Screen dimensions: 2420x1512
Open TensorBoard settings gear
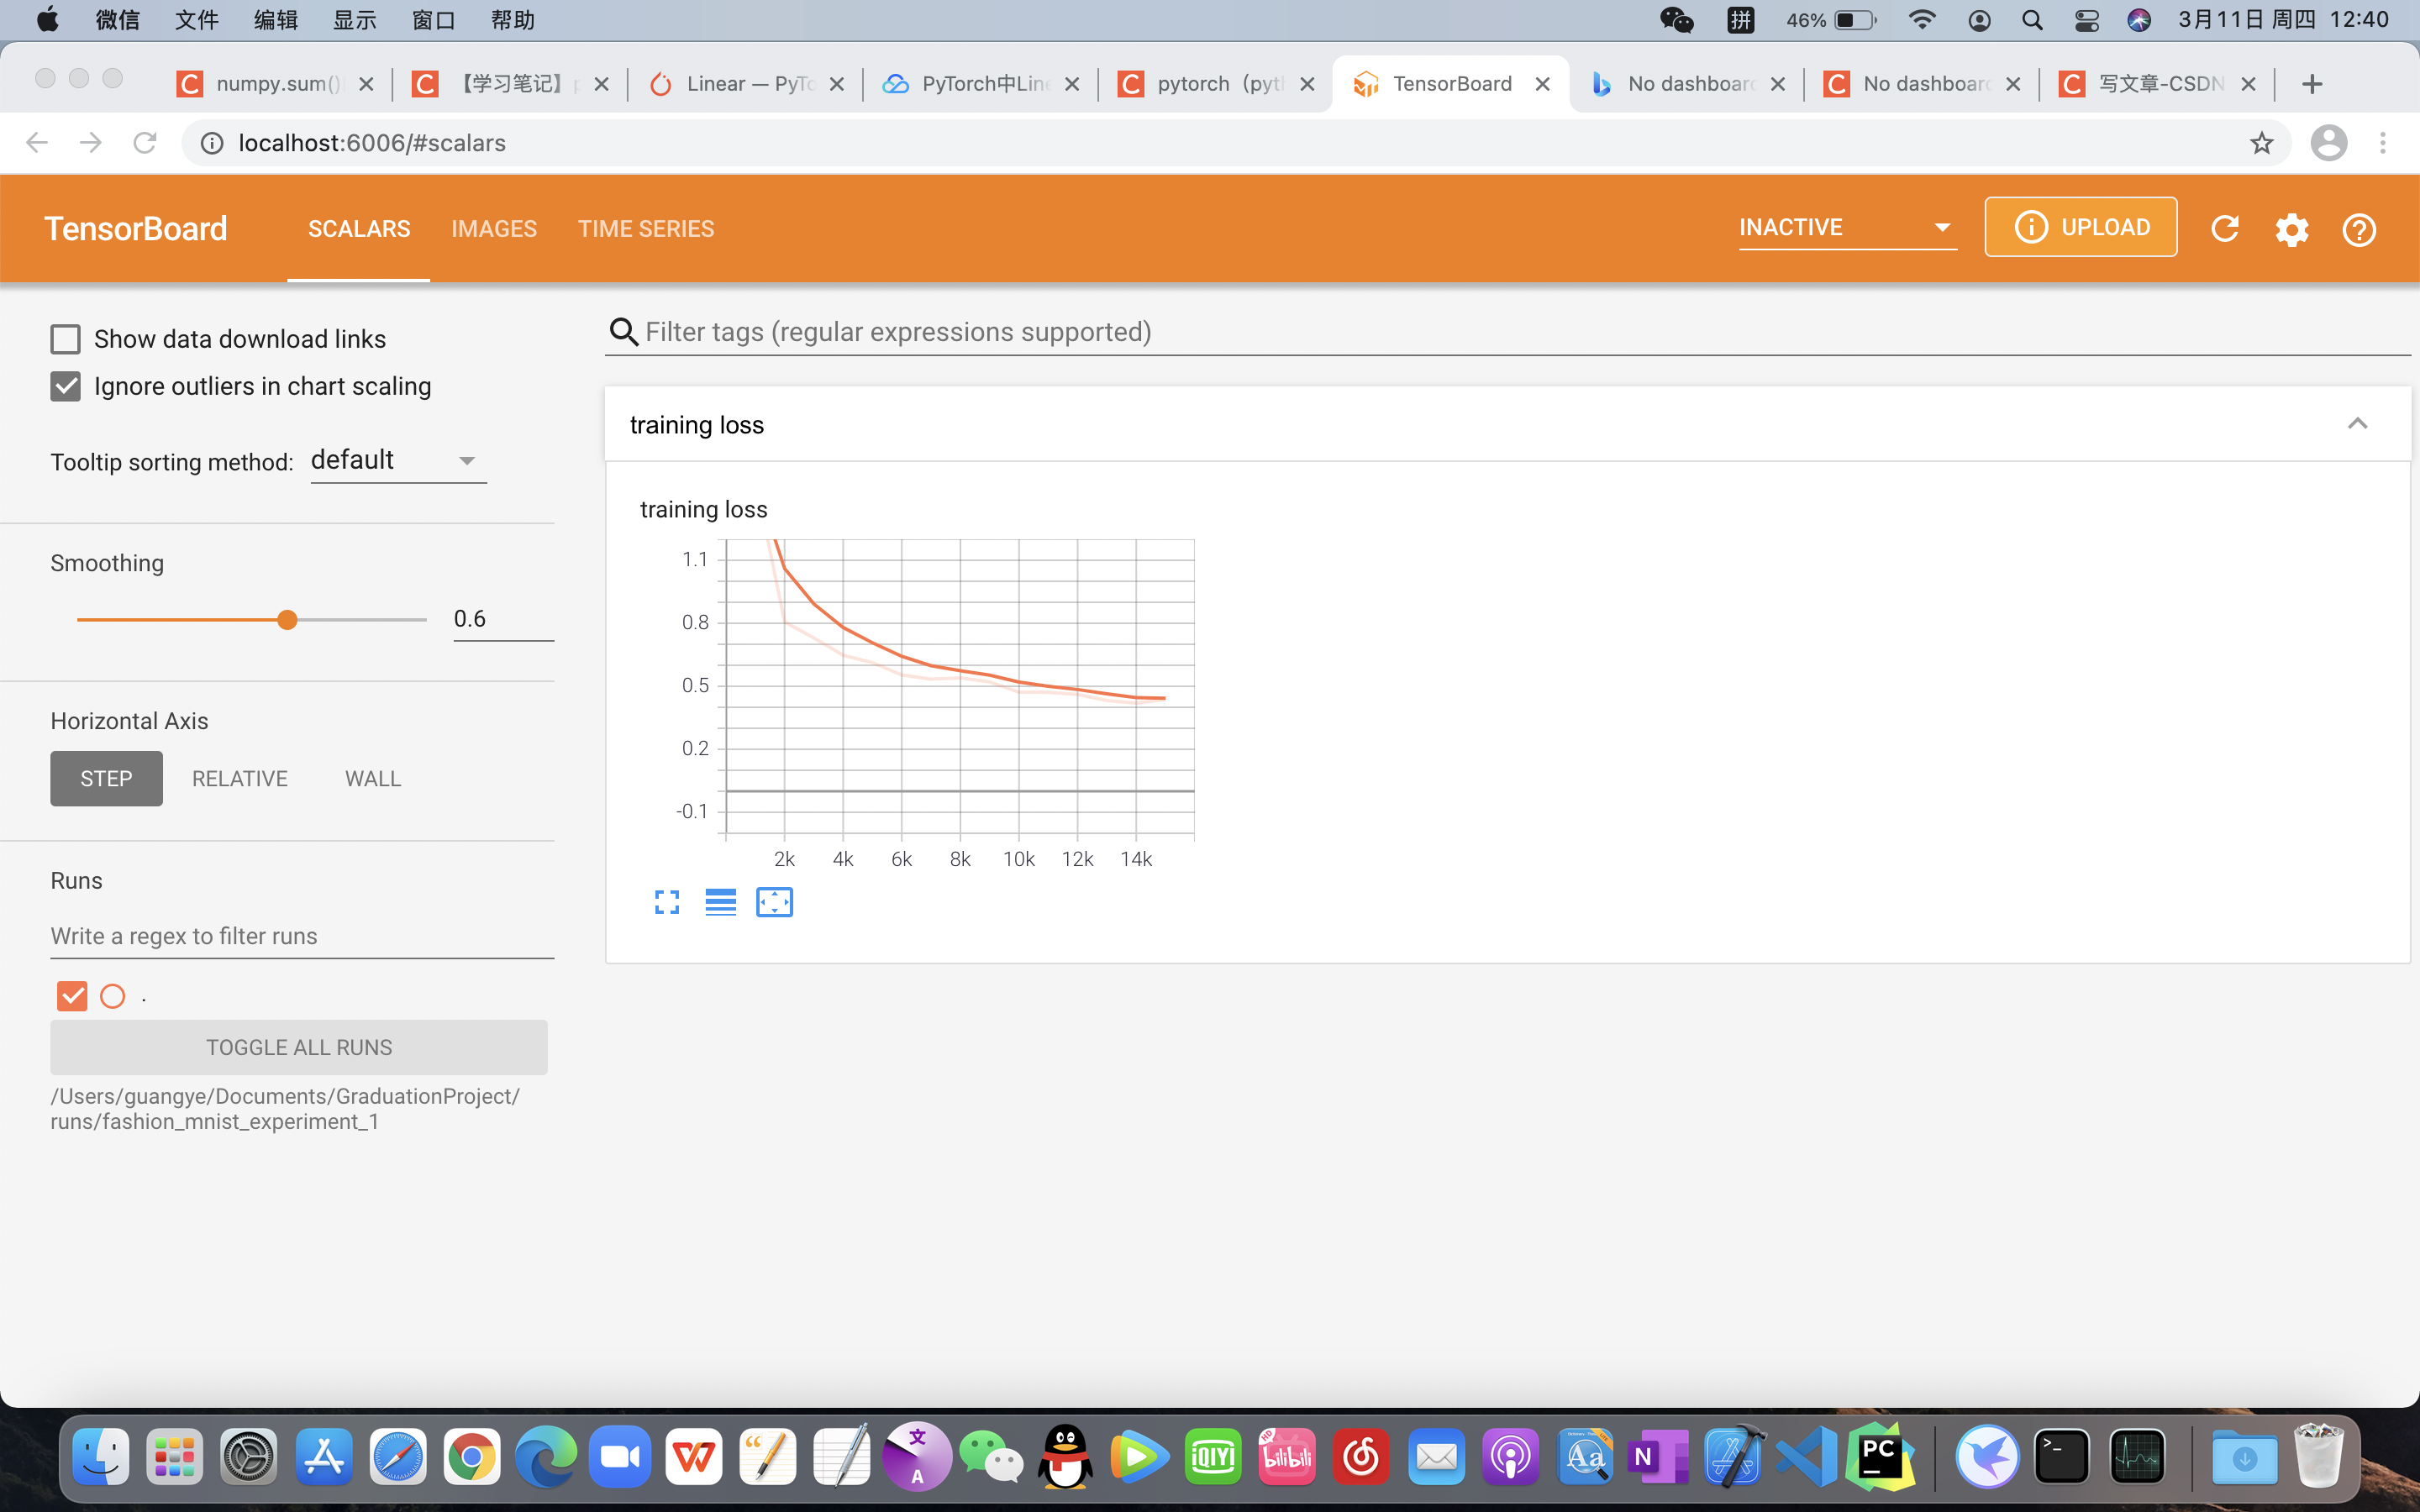click(x=2291, y=229)
